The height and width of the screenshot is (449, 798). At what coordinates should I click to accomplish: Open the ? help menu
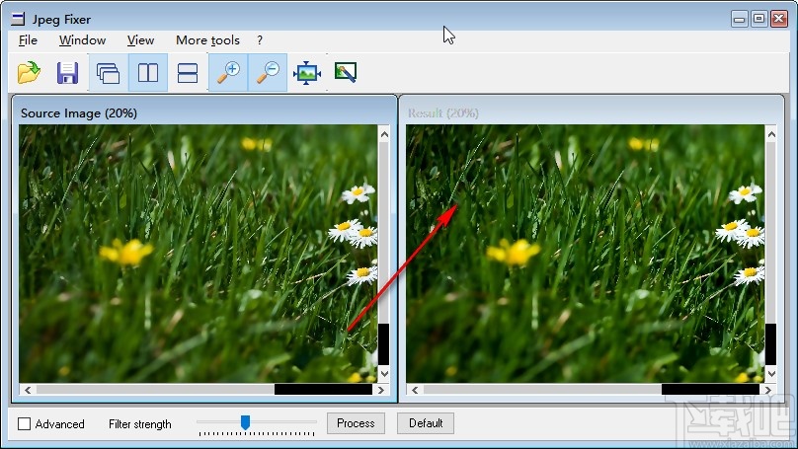[x=260, y=40]
